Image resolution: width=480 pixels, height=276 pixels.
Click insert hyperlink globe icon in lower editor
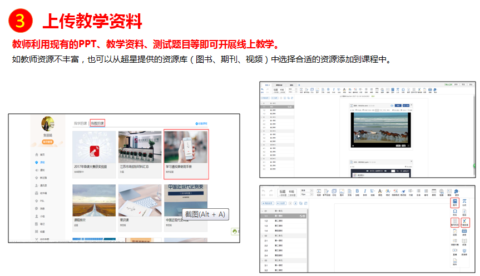(442, 192)
